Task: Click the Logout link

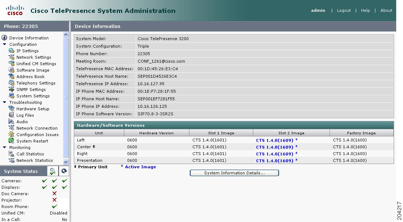Action: point(344,10)
